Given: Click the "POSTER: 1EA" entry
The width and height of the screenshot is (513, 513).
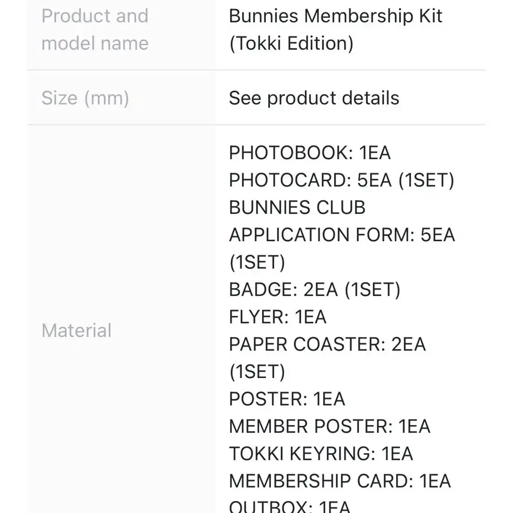Looking at the screenshot, I should pyautogui.click(x=287, y=399).
